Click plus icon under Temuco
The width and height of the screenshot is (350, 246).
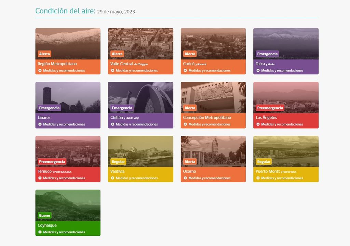tap(40, 178)
